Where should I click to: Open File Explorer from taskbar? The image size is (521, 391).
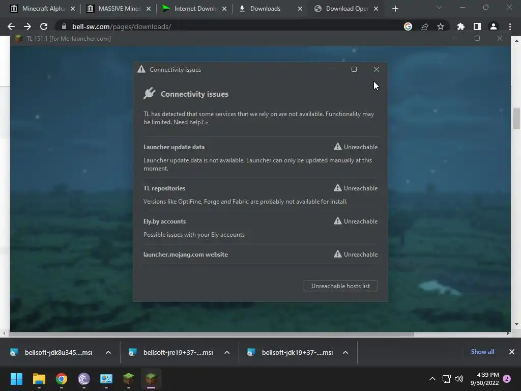pyautogui.click(x=39, y=379)
